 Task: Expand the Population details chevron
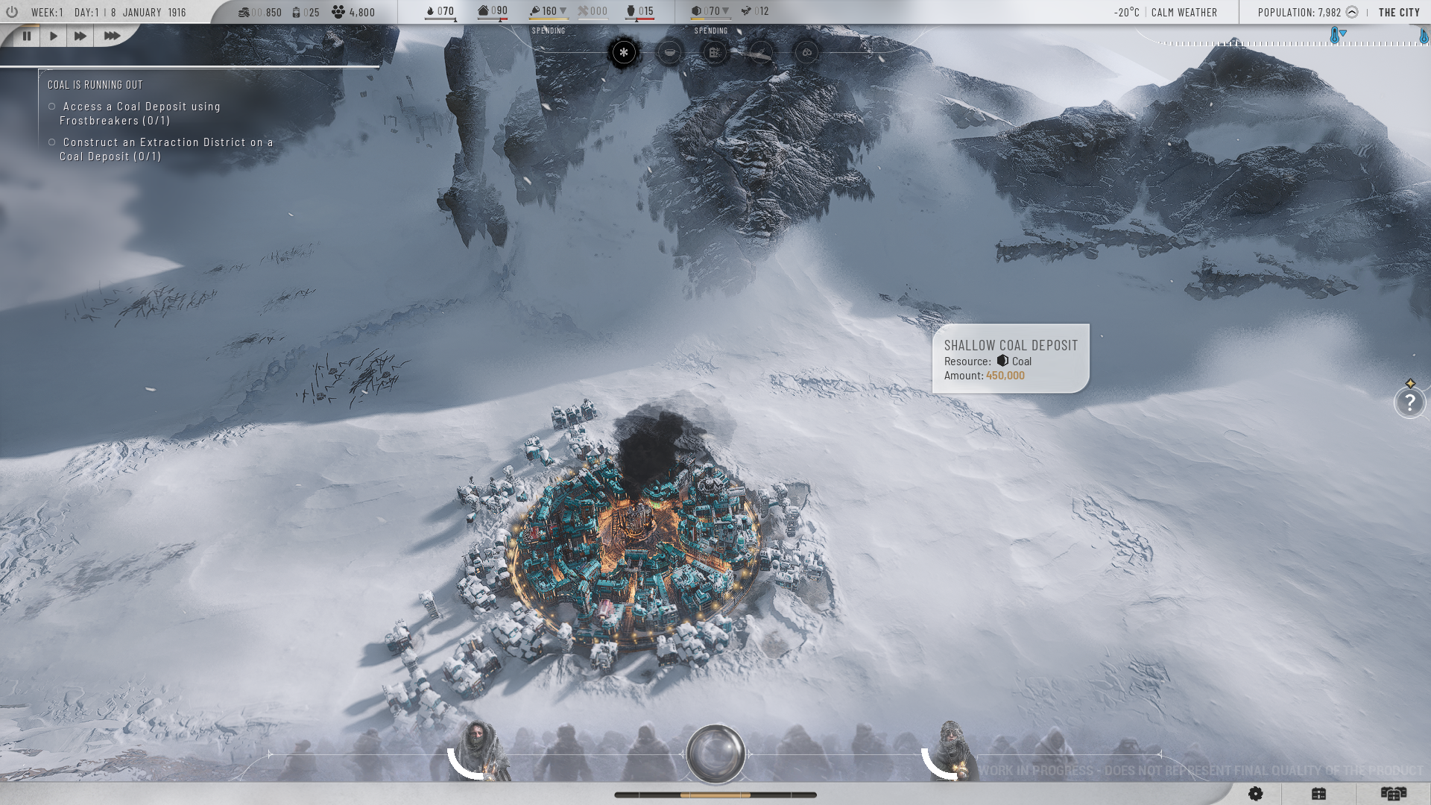(1352, 12)
